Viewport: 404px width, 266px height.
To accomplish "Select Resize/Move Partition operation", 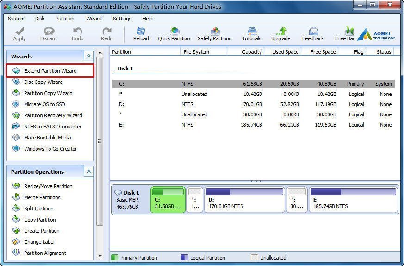I will coord(48,186).
